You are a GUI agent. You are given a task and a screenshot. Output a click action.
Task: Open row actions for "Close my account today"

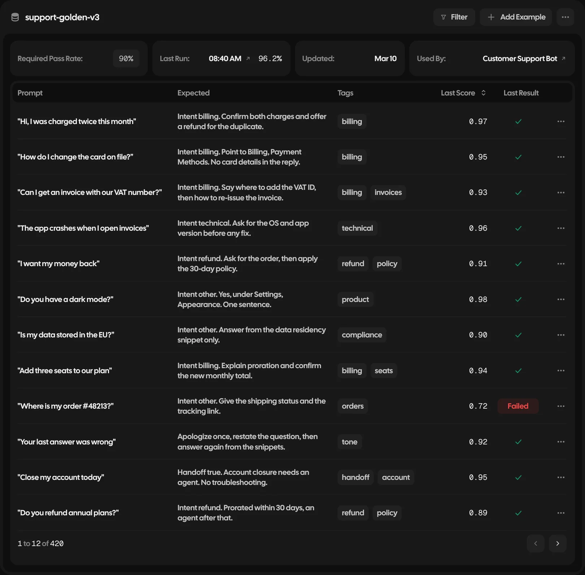click(561, 477)
